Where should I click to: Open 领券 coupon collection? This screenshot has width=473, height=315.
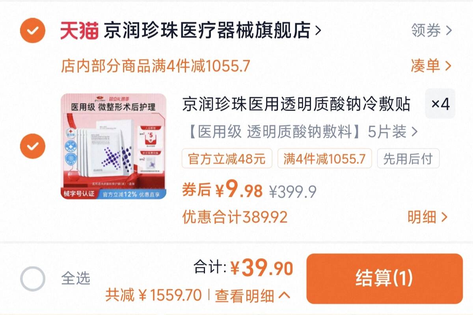pos(431,30)
